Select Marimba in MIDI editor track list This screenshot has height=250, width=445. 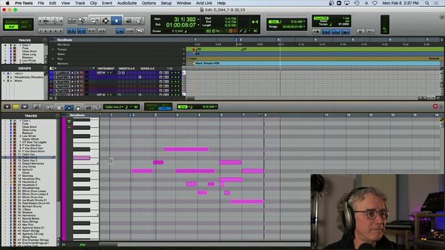[28, 176]
